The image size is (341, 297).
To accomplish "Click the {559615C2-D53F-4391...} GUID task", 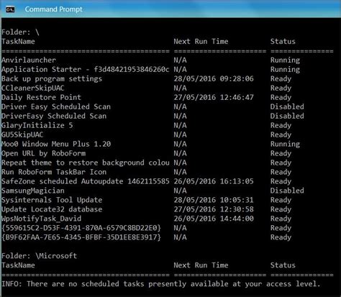I will tap(81, 228).
